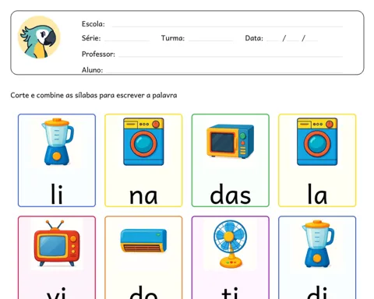This screenshot has width=374, height=299.
Task: Click the 'la' syllable text
Action: [x=317, y=194]
